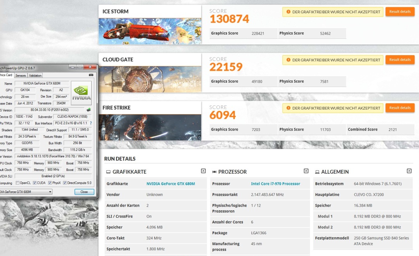Switch to the Validation tab
The width and height of the screenshot is (419, 256).
pyautogui.click(x=35, y=76)
